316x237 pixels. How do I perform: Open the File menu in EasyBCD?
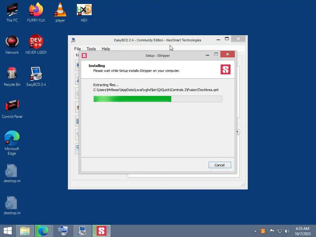point(77,49)
